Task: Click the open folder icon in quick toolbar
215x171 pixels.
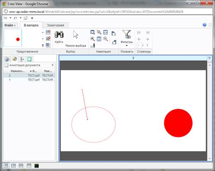Action: tap(25, 18)
